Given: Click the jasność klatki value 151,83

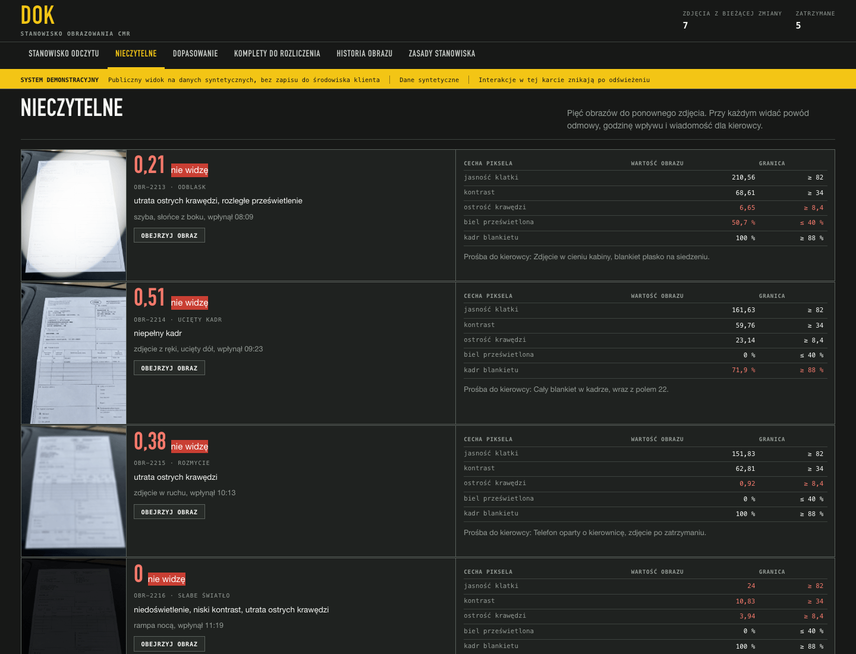Looking at the screenshot, I should tap(743, 454).
